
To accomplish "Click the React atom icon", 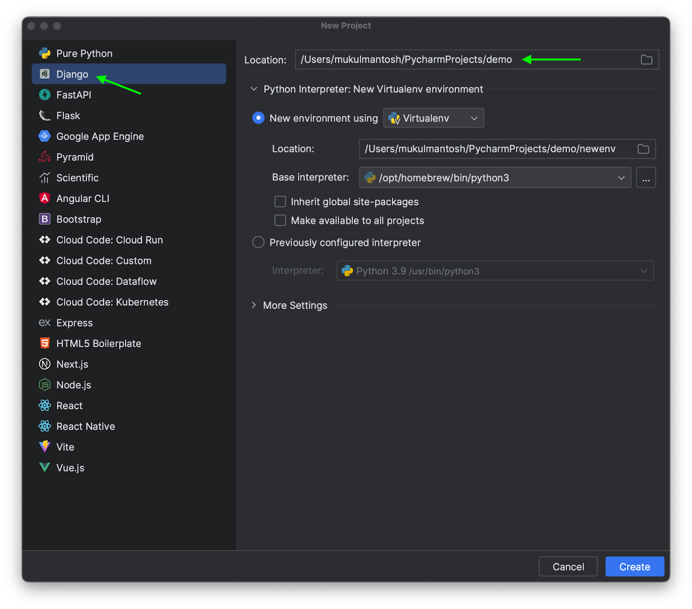I will [45, 405].
